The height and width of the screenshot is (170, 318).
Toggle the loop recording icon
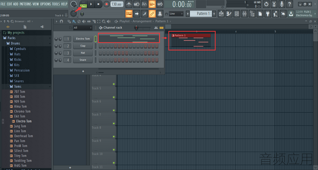160,4
